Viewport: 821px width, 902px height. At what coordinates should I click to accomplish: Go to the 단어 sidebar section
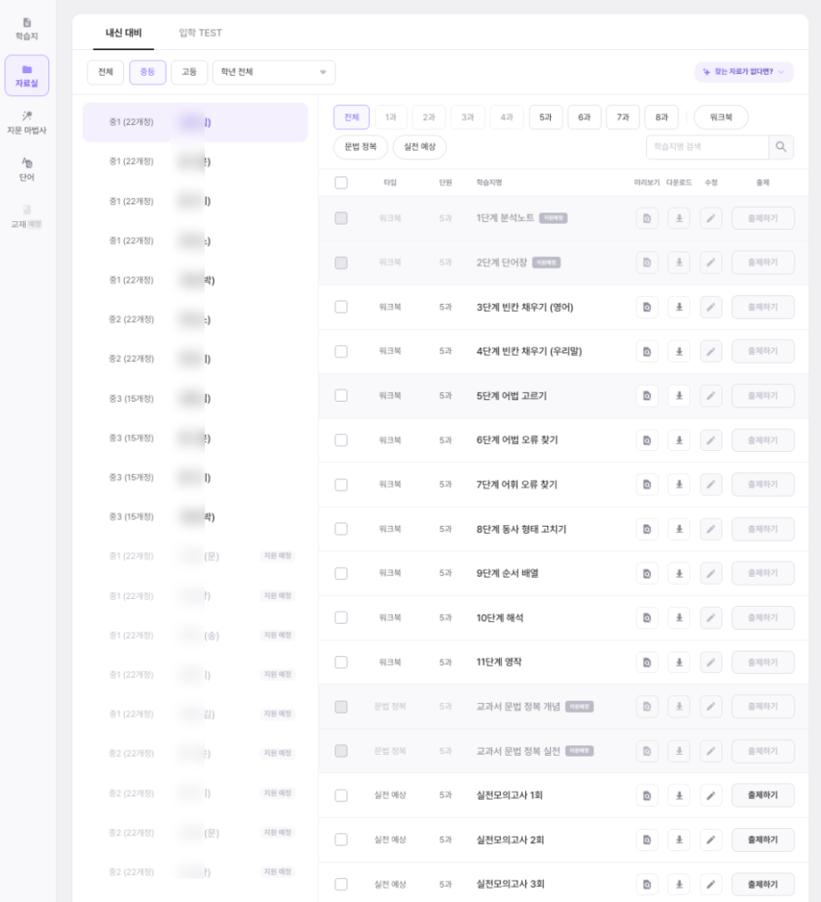point(26,170)
